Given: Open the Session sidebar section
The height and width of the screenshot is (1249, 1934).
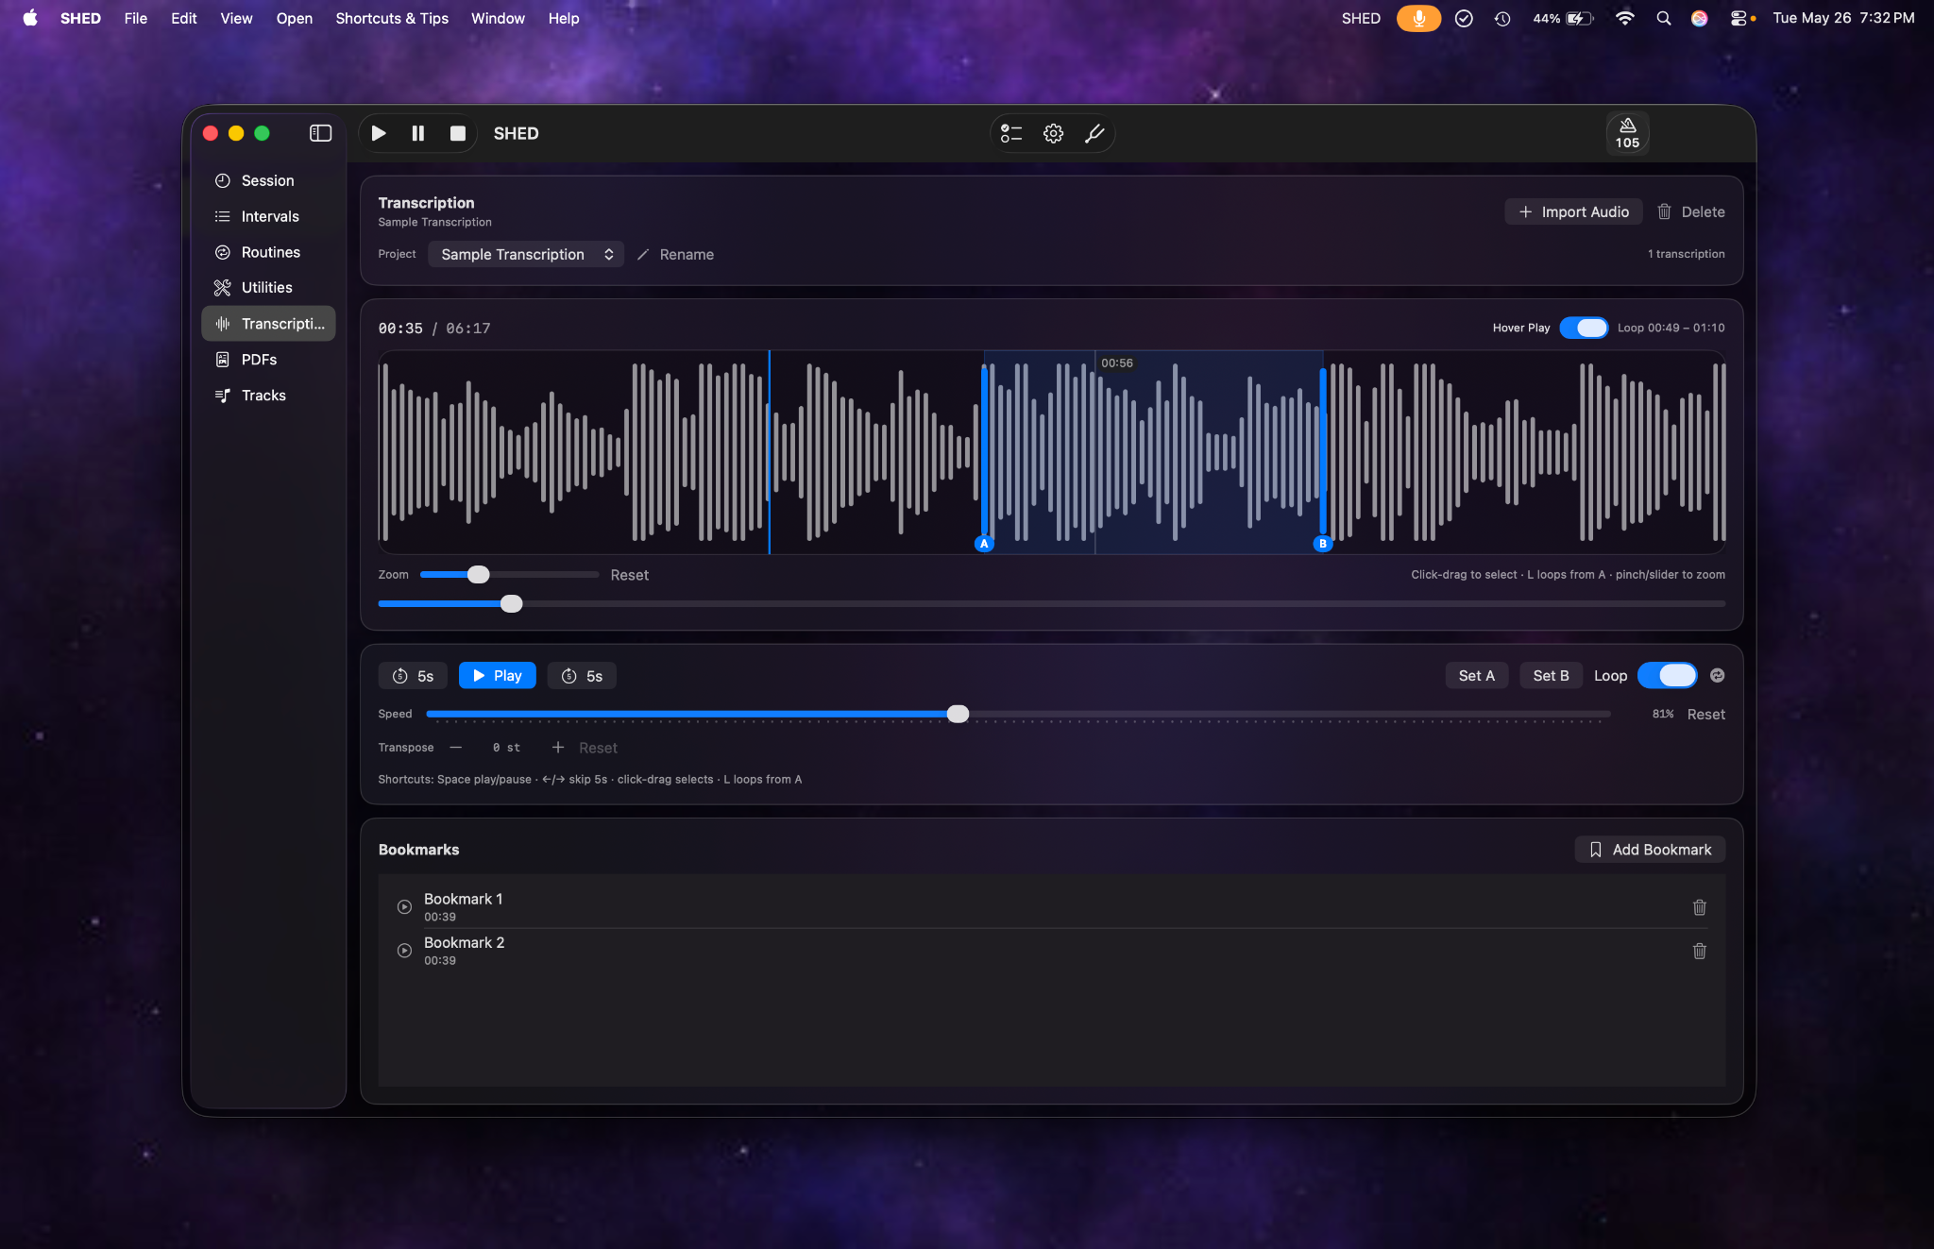Looking at the screenshot, I should click(268, 180).
